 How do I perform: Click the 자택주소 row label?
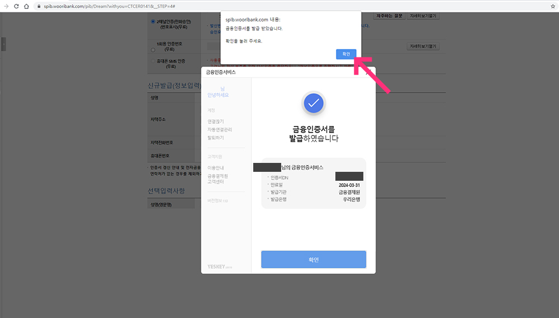[x=158, y=119]
